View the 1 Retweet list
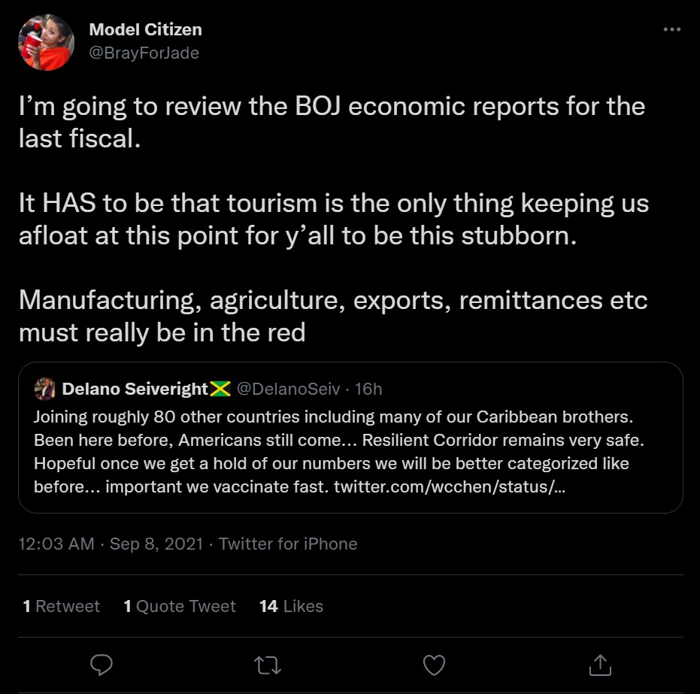Screen dimensions: 700x694 (x=61, y=606)
